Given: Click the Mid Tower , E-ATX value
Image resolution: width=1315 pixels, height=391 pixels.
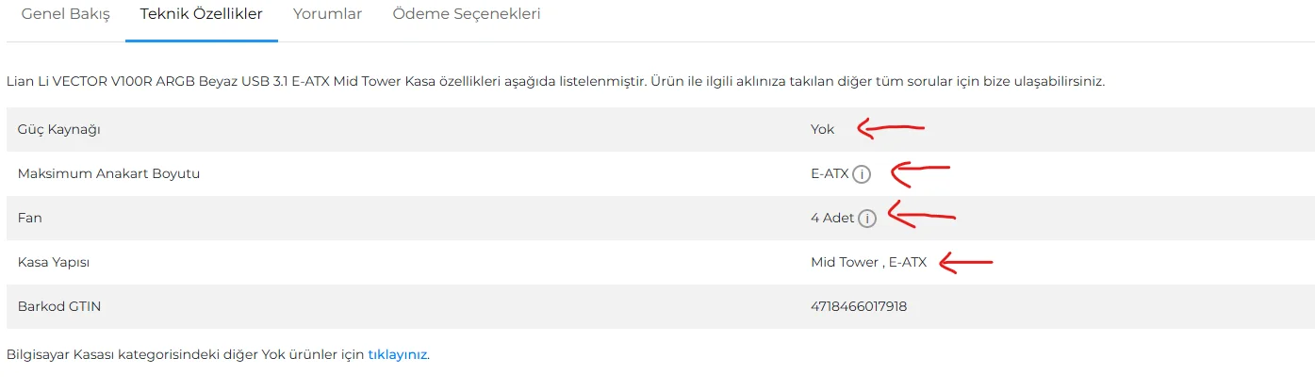Looking at the screenshot, I should [868, 262].
